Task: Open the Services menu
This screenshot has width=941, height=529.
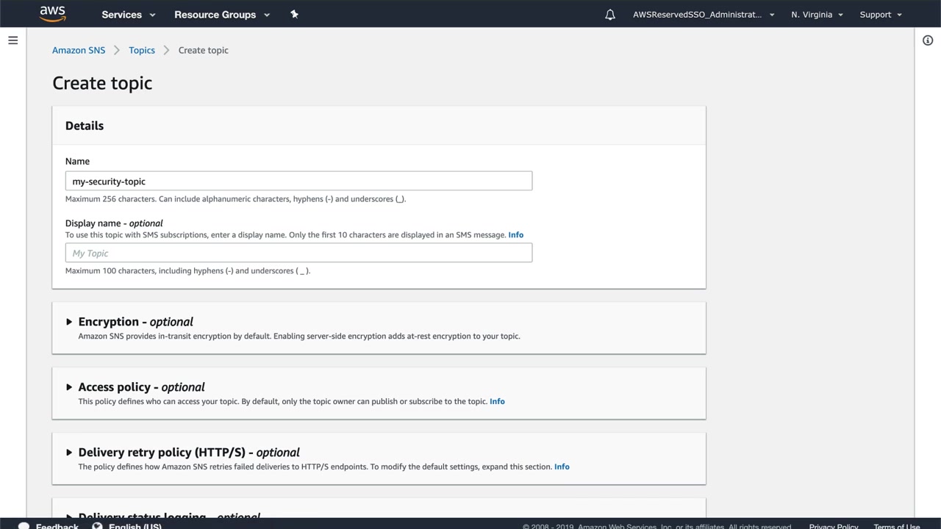Action: [128, 15]
